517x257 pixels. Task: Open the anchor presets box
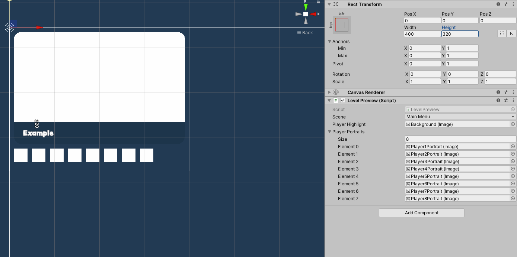coord(342,25)
